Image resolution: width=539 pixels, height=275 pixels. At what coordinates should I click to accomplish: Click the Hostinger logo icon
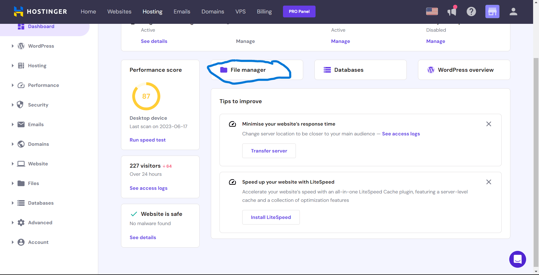(18, 11)
